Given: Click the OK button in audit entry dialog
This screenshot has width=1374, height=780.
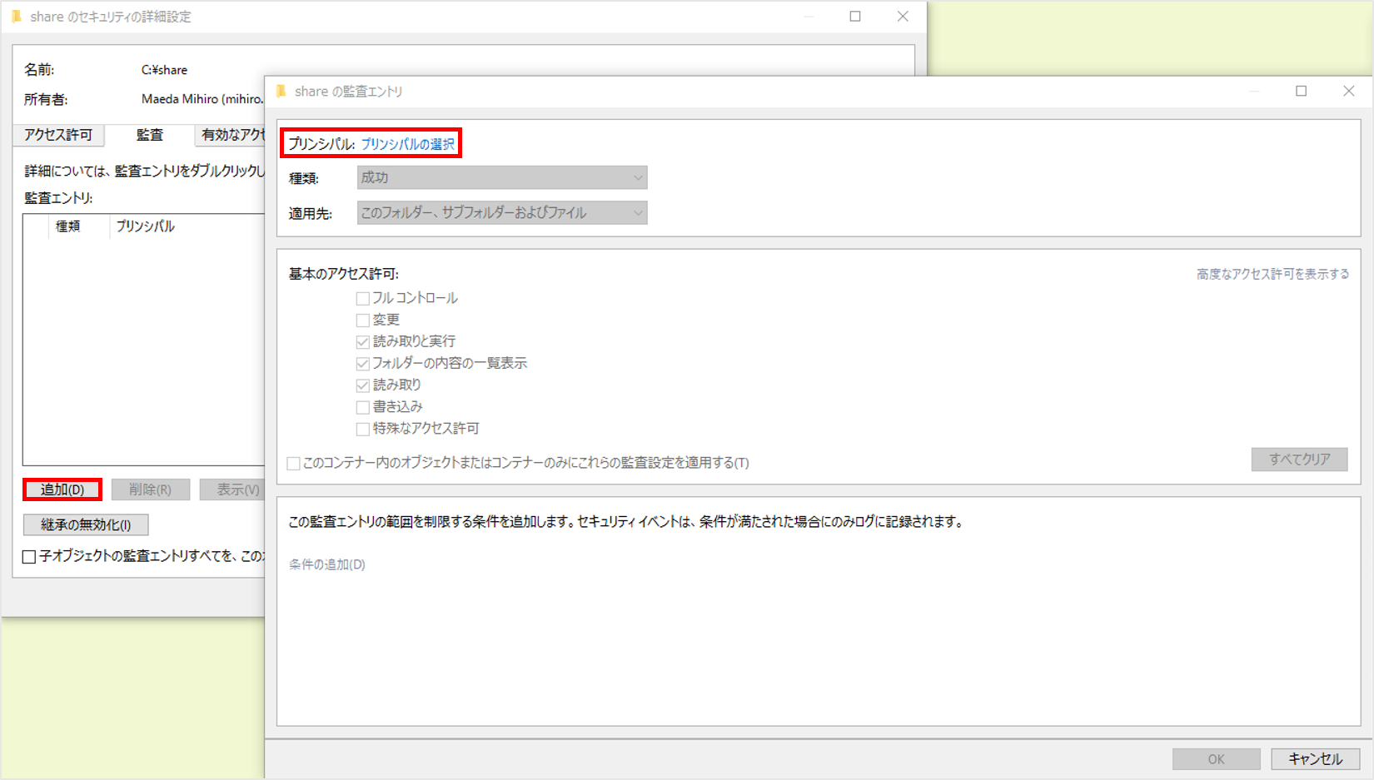Looking at the screenshot, I should (1216, 759).
